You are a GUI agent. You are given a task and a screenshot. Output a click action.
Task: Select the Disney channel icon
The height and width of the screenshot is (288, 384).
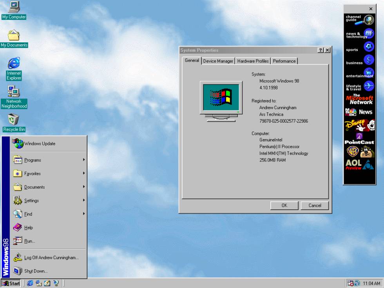(359, 125)
